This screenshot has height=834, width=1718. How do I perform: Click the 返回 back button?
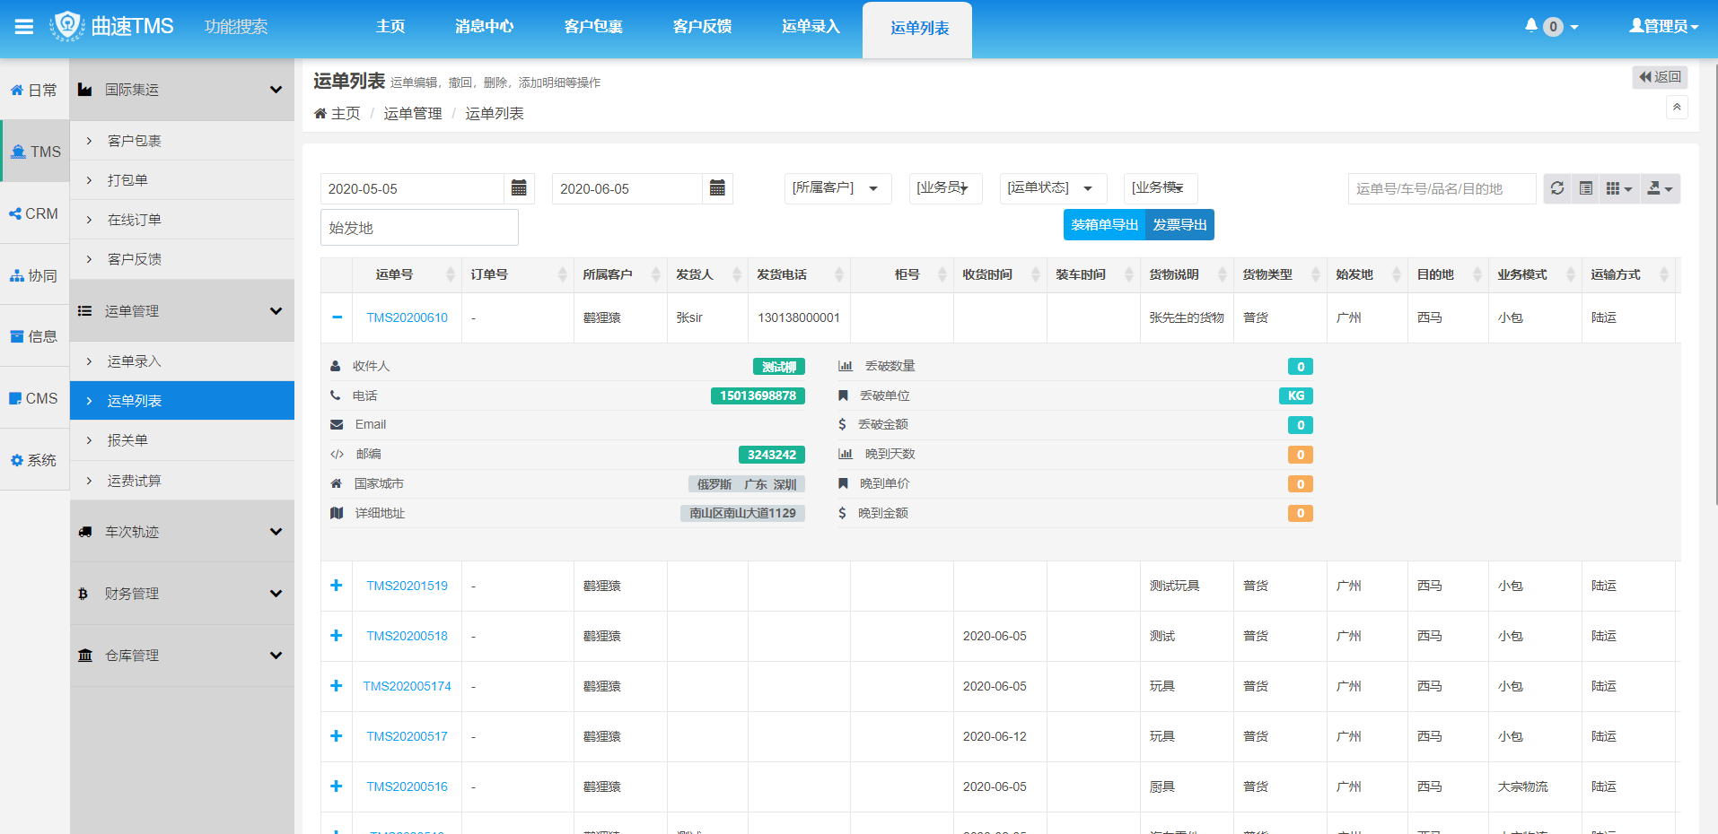[1660, 77]
